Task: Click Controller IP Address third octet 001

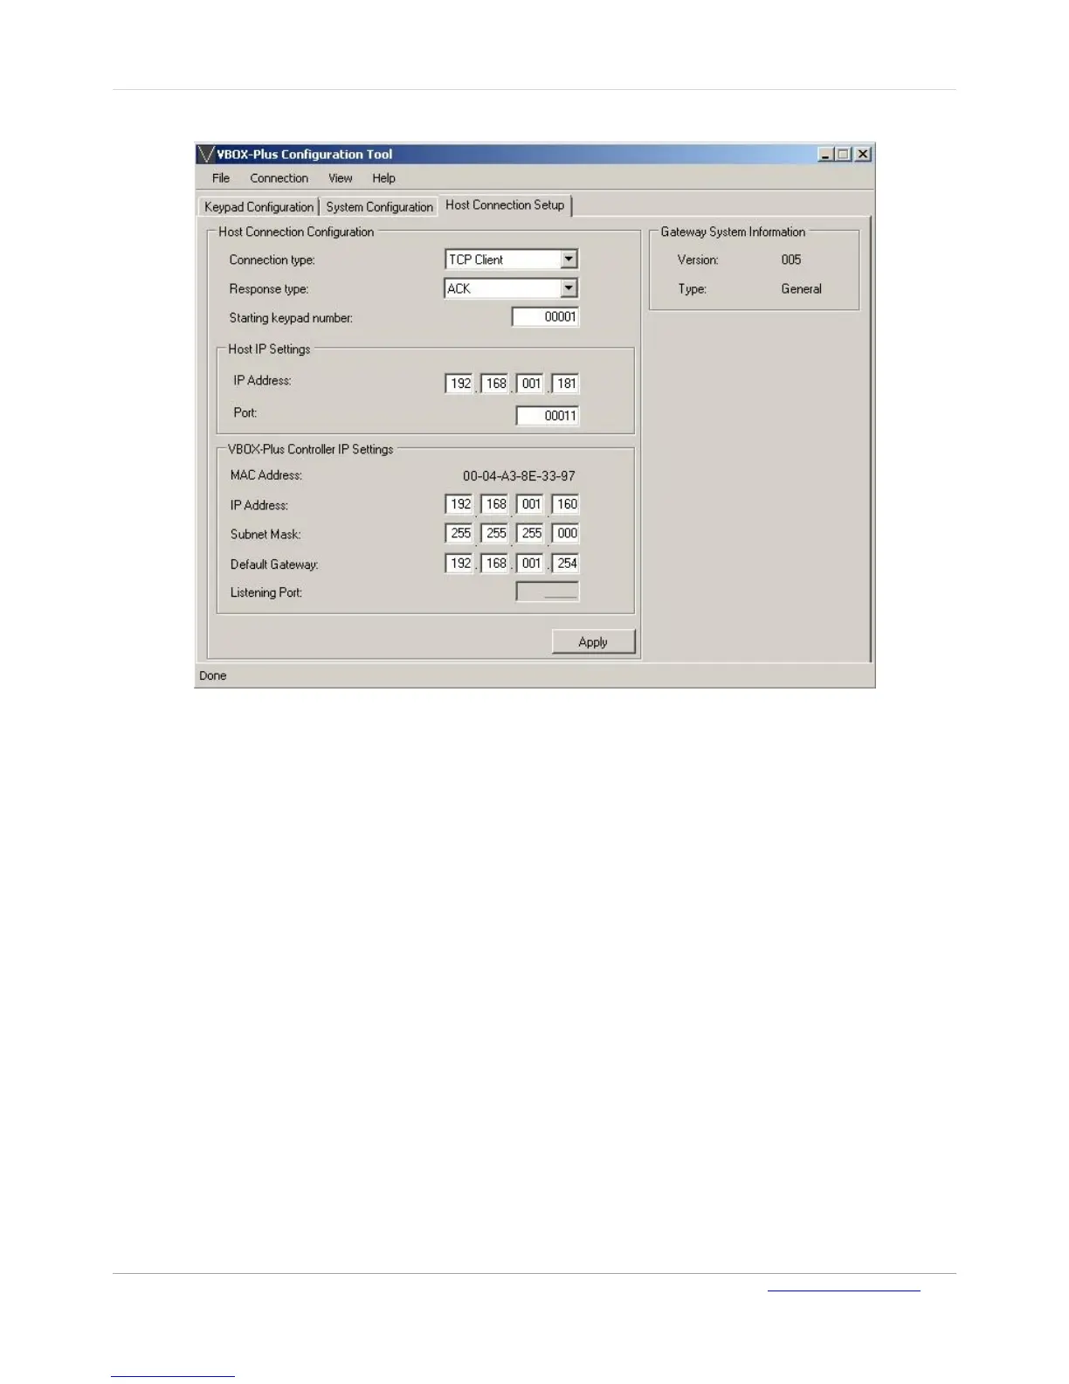Action: pyautogui.click(x=530, y=504)
